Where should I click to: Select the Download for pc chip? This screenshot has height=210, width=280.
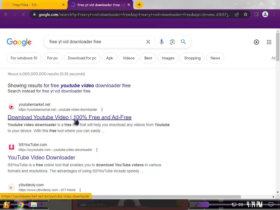tap(82, 58)
